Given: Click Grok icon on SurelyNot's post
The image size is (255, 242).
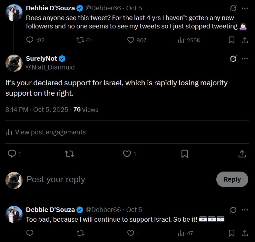Looking at the screenshot, I should tap(233, 59).
